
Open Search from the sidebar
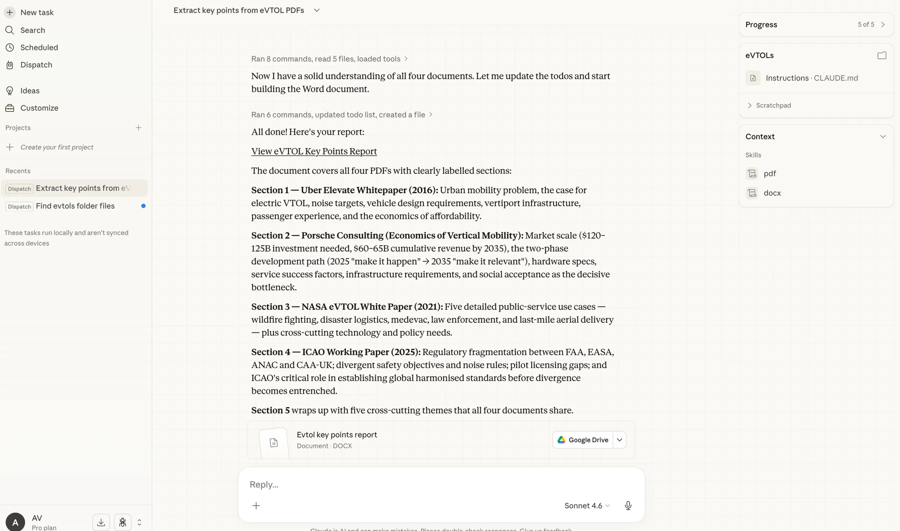32,30
